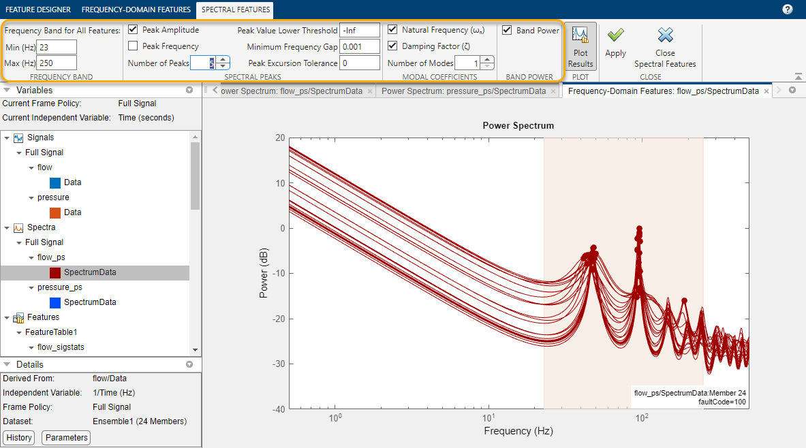The height and width of the screenshot is (448, 806).
Task: Click blue SpectrumData swatch under pressure_ps
Action: (55, 302)
